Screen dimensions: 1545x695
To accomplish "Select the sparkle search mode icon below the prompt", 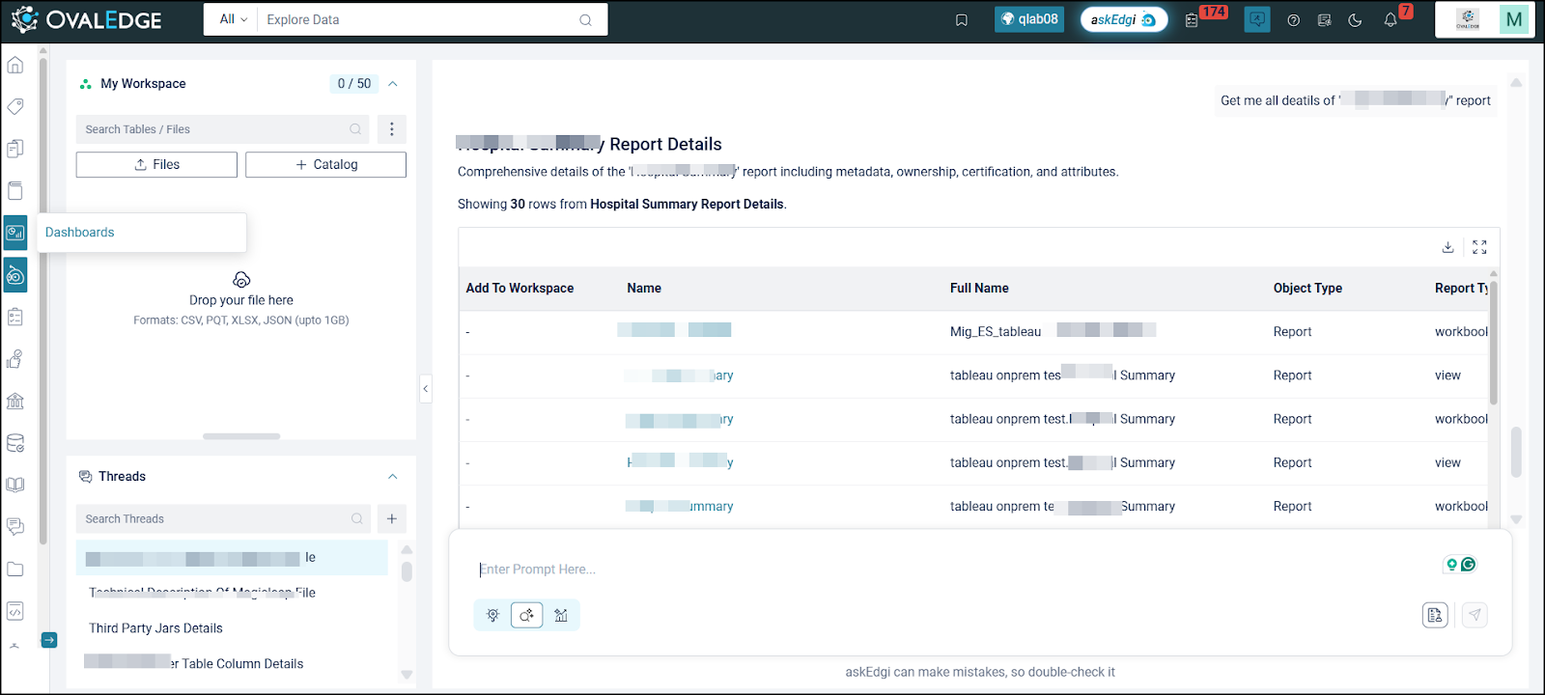I will [527, 615].
